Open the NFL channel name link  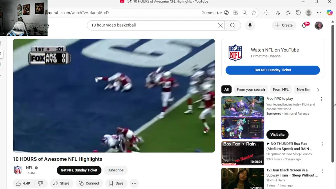[29, 168]
